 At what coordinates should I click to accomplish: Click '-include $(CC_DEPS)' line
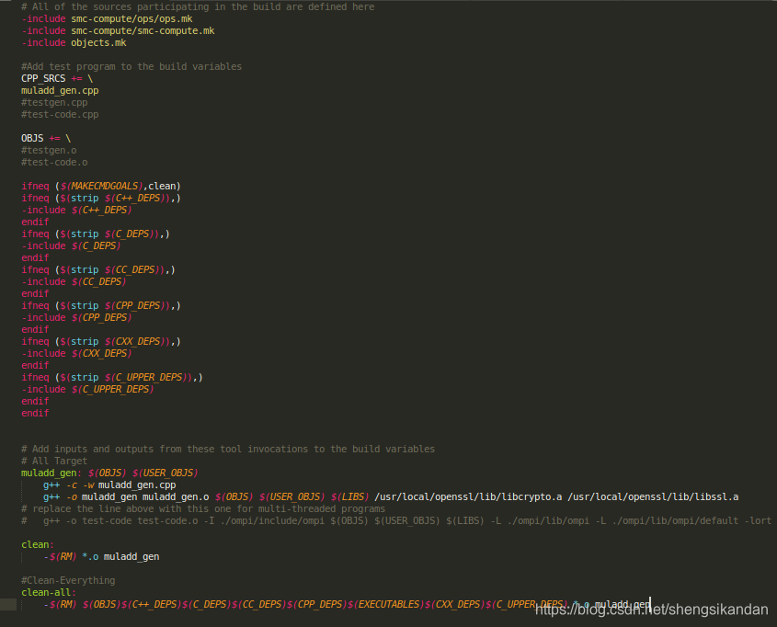pos(74,282)
